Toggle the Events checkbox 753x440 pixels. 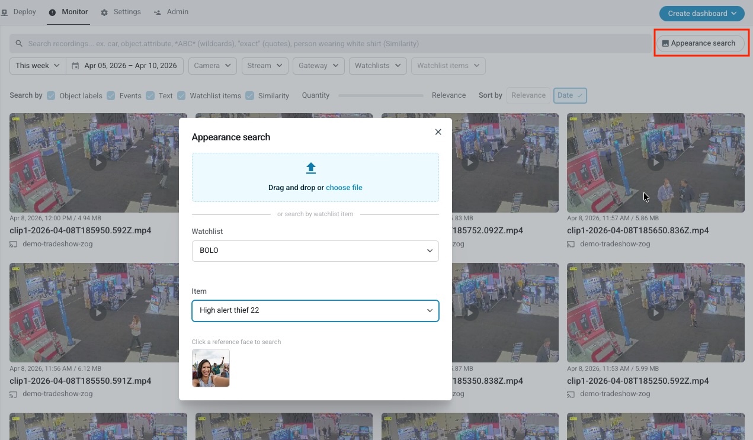(111, 95)
